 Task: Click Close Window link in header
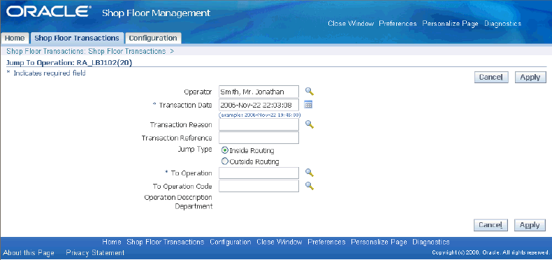click(x=351, y=24)
